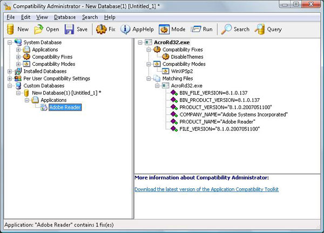Viewport: 324px width, 233px height.
Task: Select BIN_PRODUCT_VERSION=8.1.0.137 row
Action: pos(219,100)
